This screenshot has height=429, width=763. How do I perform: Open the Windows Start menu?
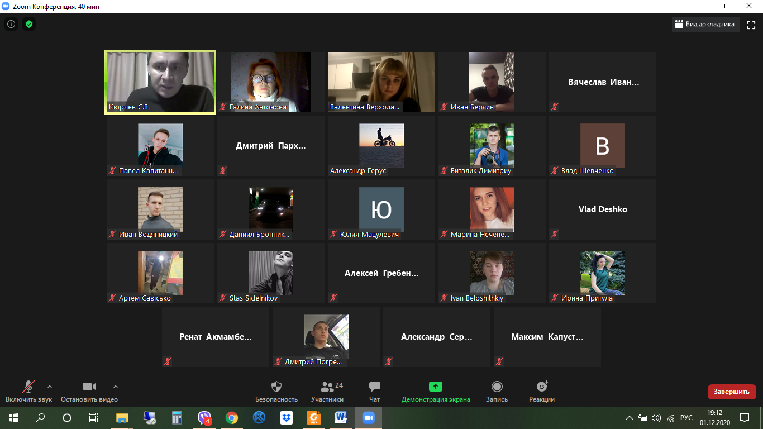point(13,418)
